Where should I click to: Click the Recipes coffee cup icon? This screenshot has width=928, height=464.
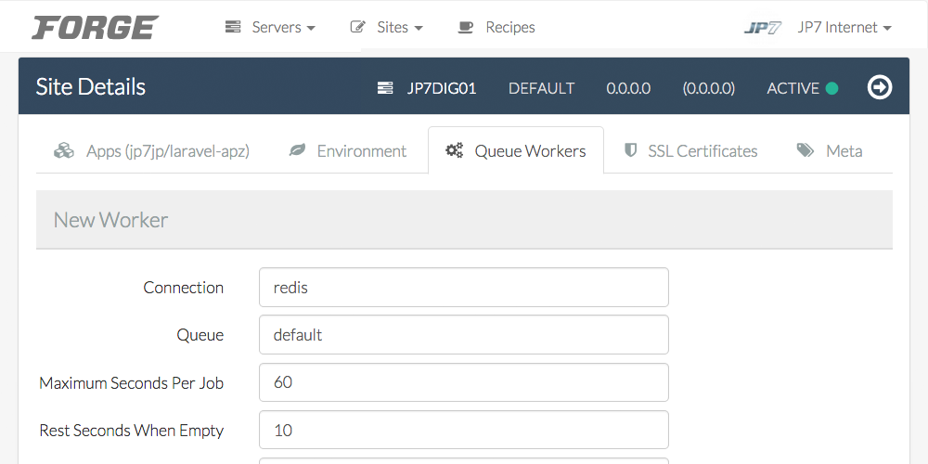click(x=466, y=27)
